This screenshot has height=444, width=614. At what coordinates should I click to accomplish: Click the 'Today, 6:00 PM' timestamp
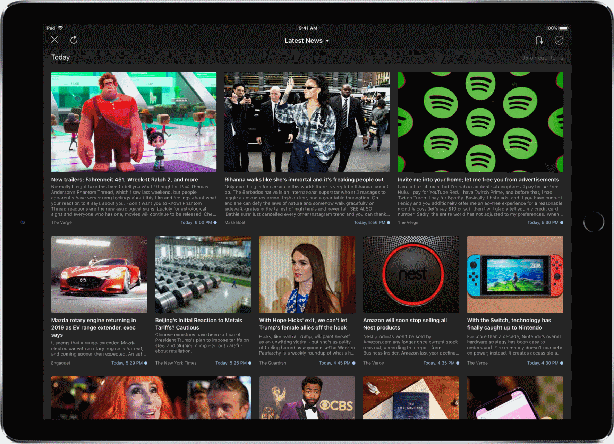pyautogui.click(x=196, y=223)
